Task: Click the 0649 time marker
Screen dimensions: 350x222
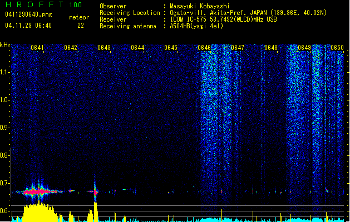Action: point(304,48)
